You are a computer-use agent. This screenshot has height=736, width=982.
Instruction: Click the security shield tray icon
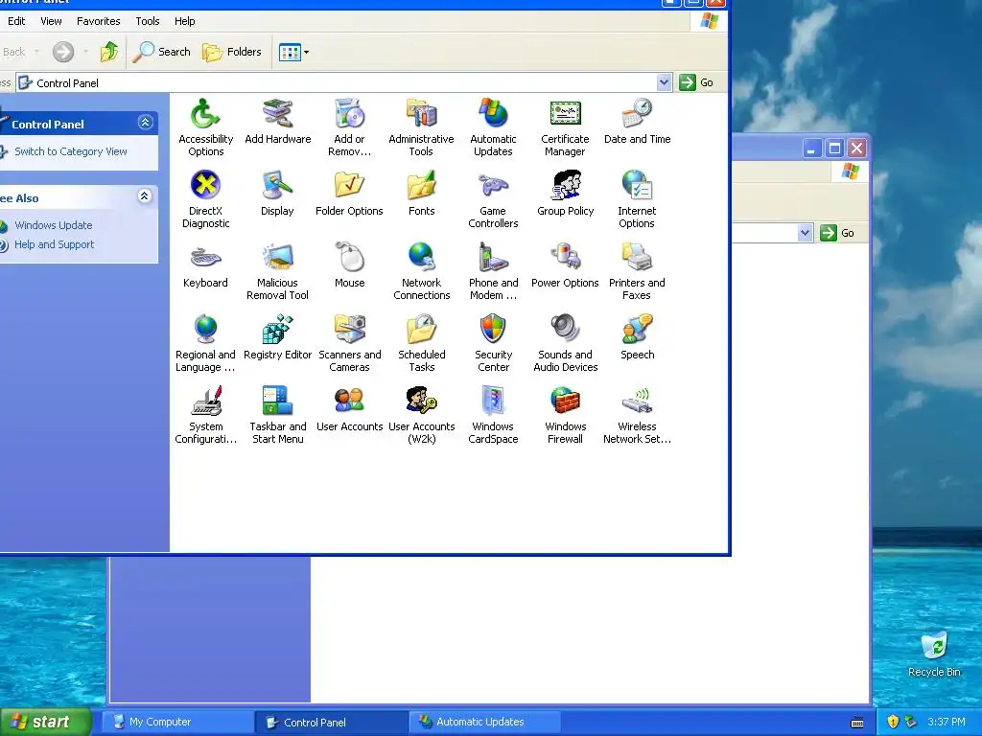pyautogui.click(x=893, y=722)
